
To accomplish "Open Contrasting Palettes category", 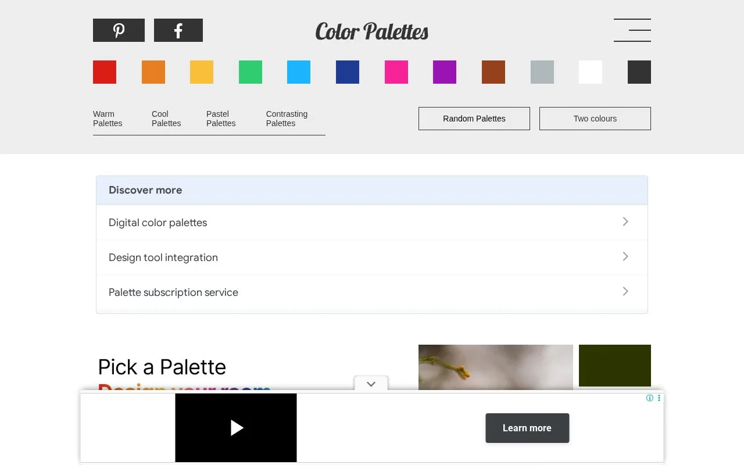I will (287, 119).
